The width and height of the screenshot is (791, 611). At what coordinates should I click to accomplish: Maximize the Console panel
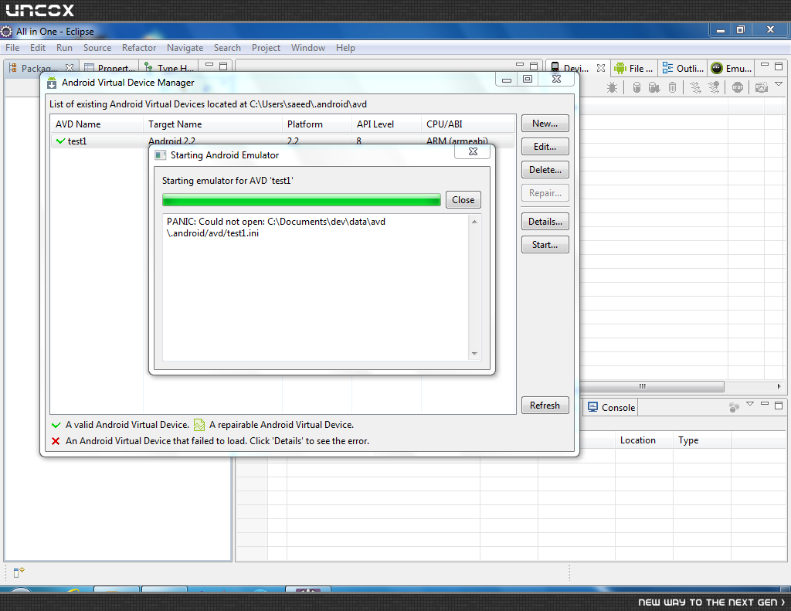coord(779,406)
